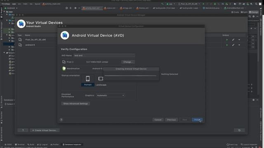Select Portrait startup orientation
Image resolution: width=264 pixels, height=148 pixels.
click(88, 81)
